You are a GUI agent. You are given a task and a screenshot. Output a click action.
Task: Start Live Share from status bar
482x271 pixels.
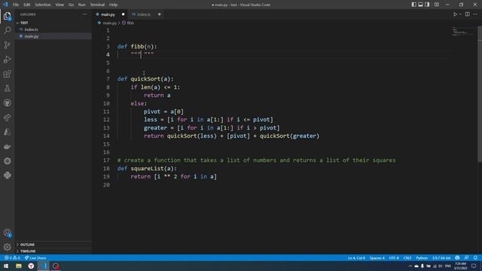click(x=35, y=257)
